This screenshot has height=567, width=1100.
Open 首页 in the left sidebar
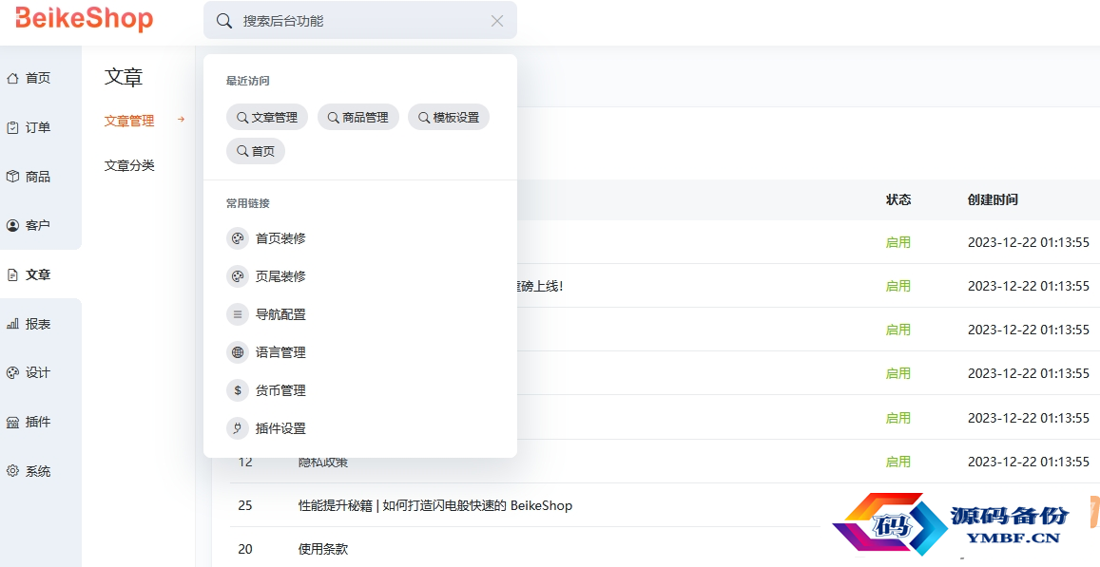point(38,79)
